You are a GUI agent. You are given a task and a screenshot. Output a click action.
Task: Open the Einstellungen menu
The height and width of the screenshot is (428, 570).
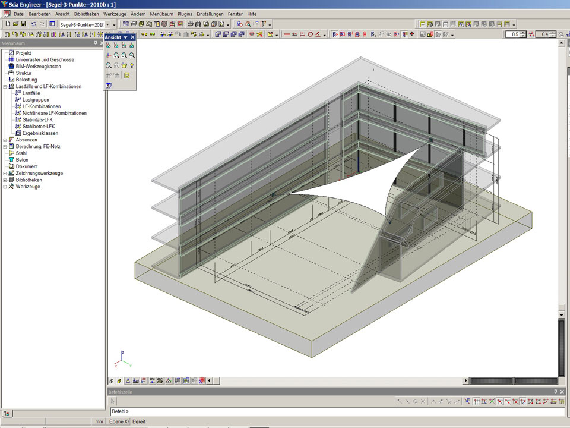(x=210, y=13)
